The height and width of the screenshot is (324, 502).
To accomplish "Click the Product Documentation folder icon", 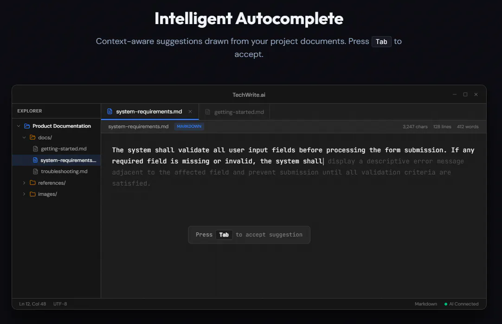I will click(x=27, y=126).
